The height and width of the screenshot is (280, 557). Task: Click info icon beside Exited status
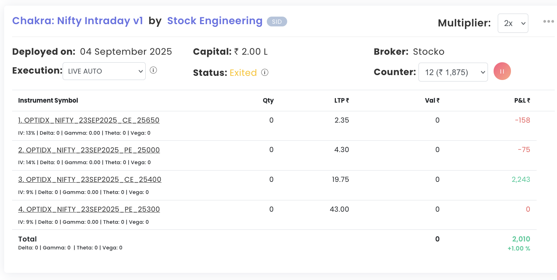(x=265, y=72)
